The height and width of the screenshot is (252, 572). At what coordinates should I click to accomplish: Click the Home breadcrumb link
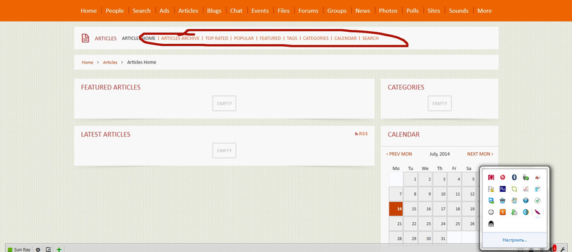[87, 62]
